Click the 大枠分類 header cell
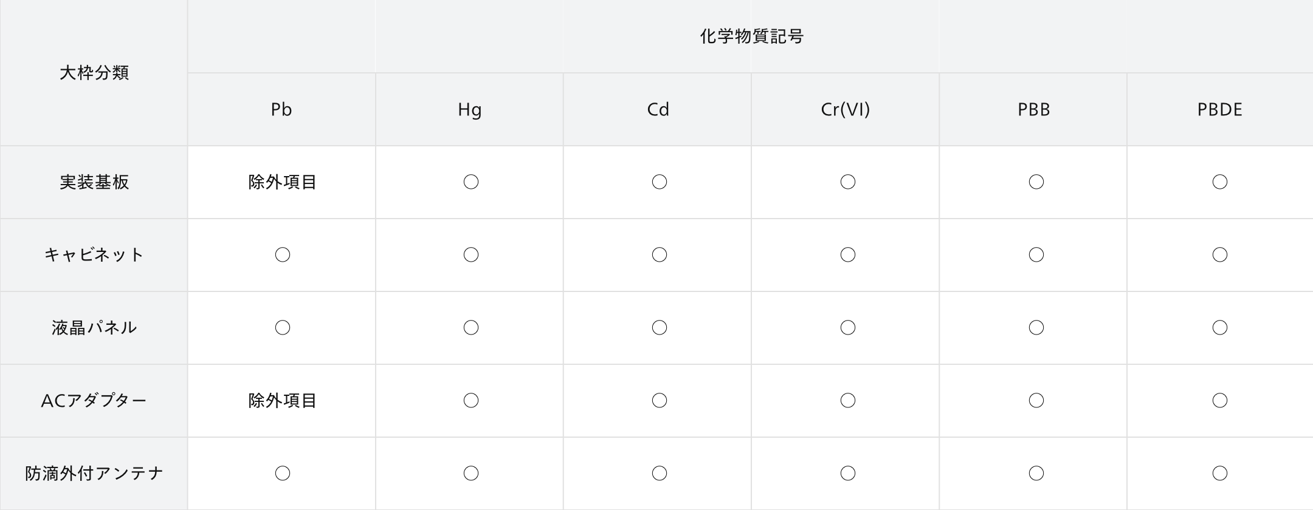 coord(94,73)
